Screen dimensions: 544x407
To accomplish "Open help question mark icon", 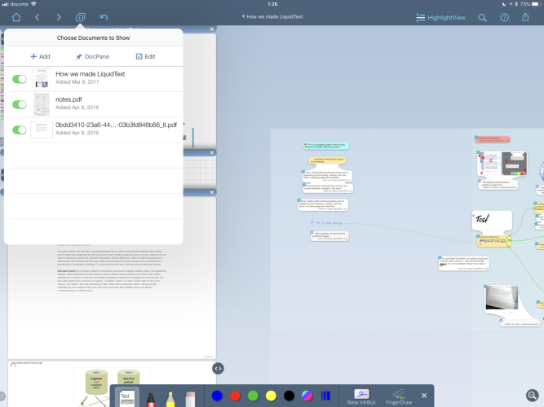I will [x=504, y=17].
